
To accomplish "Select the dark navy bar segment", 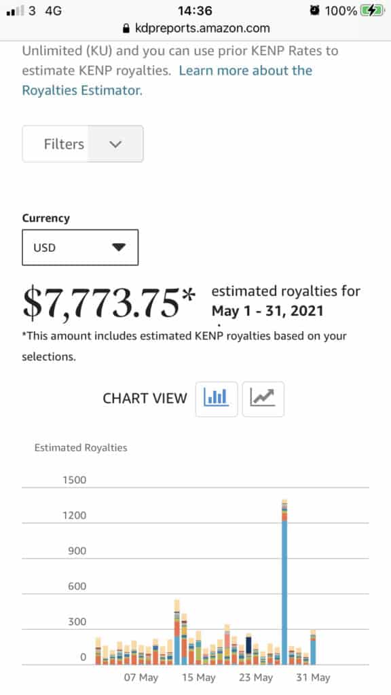I will 248,645.
